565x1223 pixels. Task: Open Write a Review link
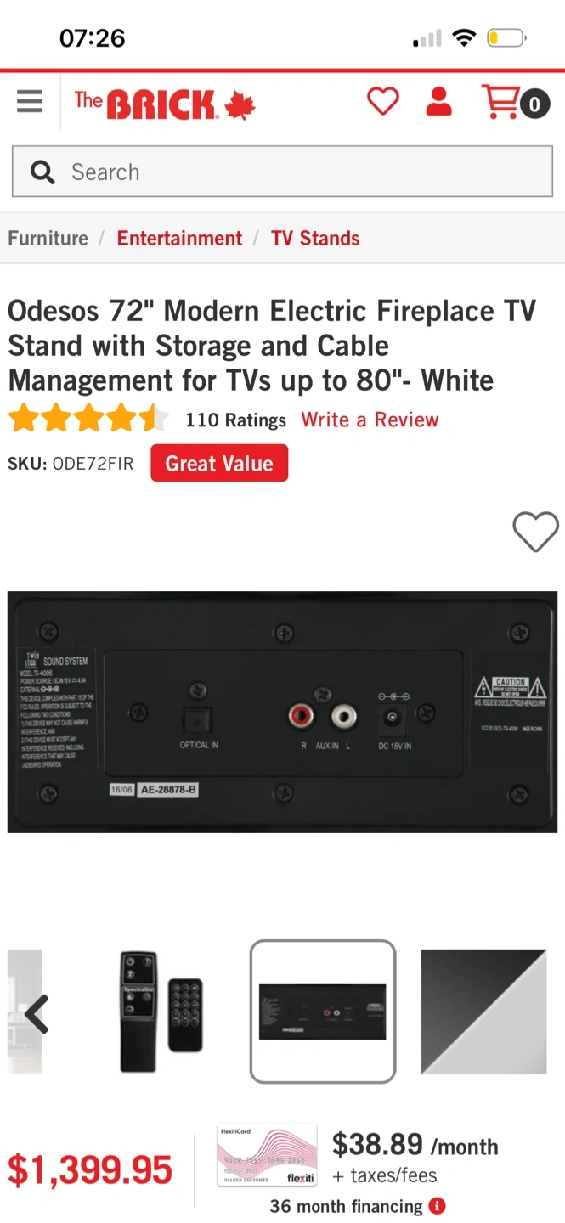(370, 420)
